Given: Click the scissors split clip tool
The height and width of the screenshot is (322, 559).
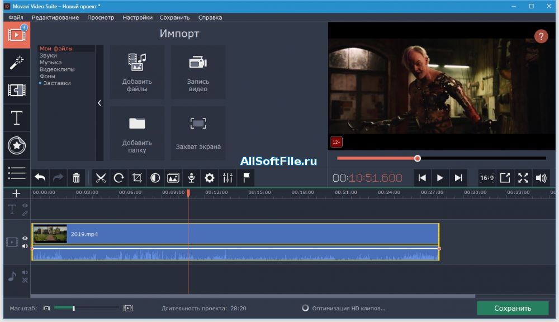Looking at the screenshot, I should tap(101, 178).
